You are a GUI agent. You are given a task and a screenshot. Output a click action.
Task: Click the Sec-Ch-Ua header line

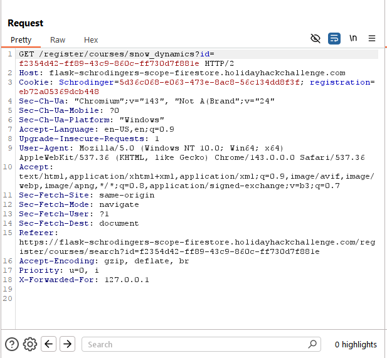147,101
